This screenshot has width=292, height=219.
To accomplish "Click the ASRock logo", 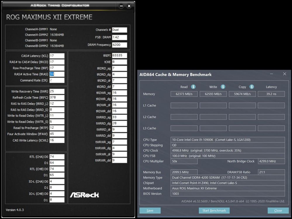I will (x=84, y=195).
